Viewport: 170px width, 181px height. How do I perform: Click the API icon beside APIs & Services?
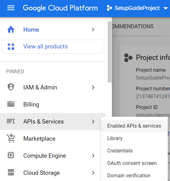click(x=11, y=121)
